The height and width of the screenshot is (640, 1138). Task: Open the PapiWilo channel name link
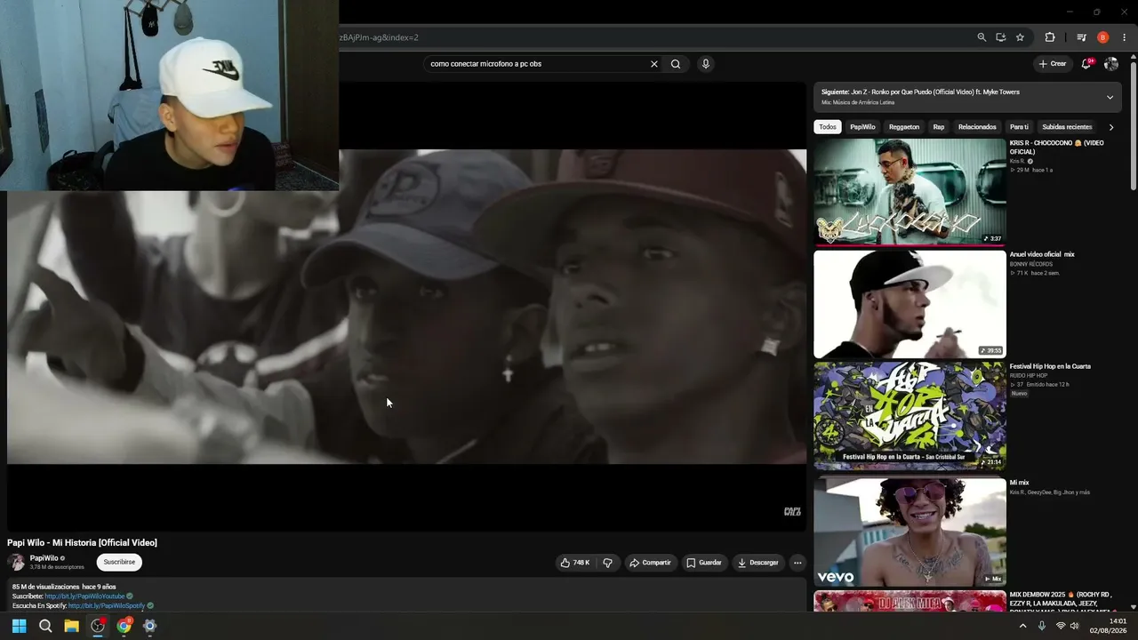coord(44,558)
